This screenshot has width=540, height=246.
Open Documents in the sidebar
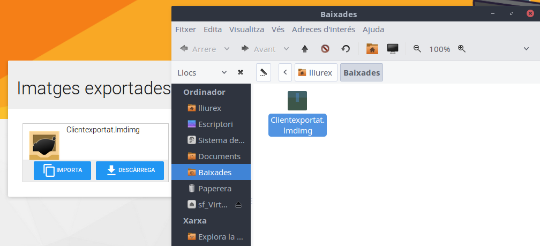pyautogui.click(x=219, y=156)
